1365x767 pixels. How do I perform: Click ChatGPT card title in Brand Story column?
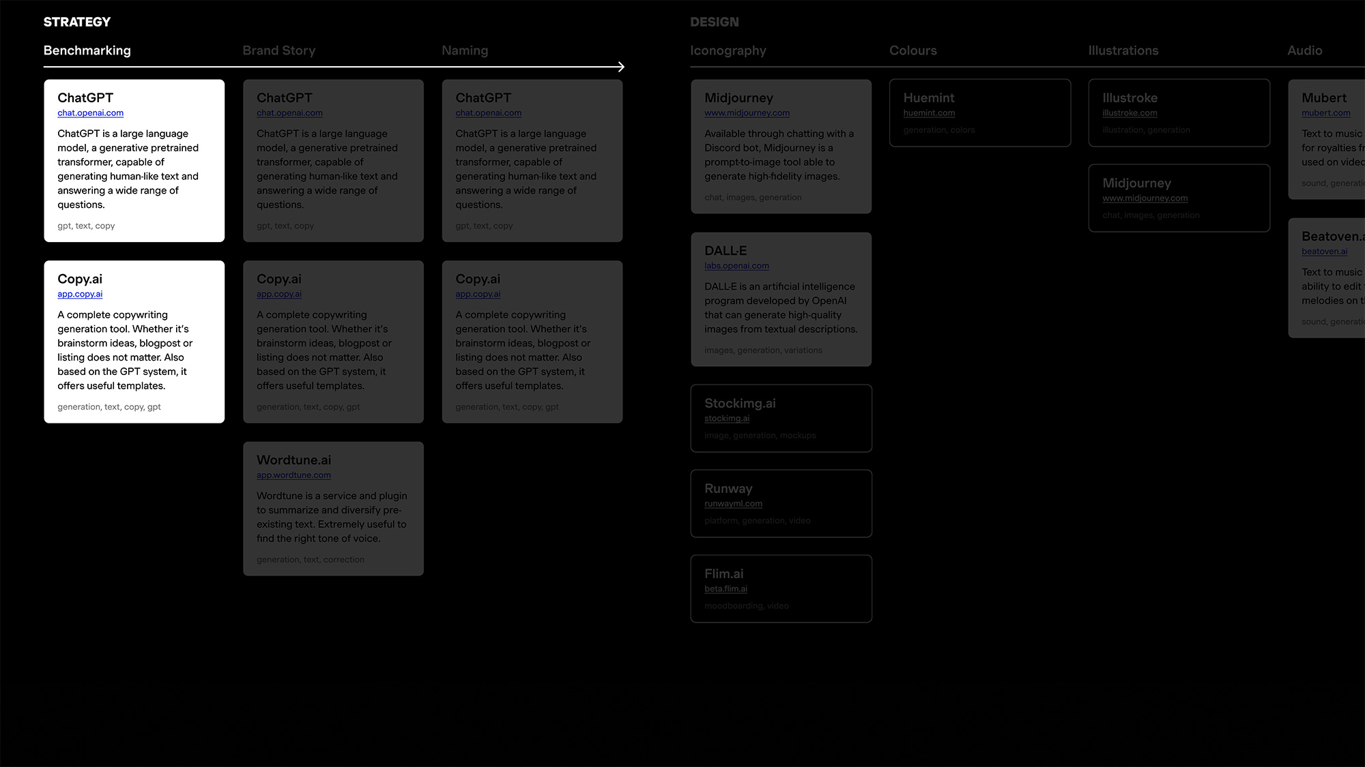[285, 97]
